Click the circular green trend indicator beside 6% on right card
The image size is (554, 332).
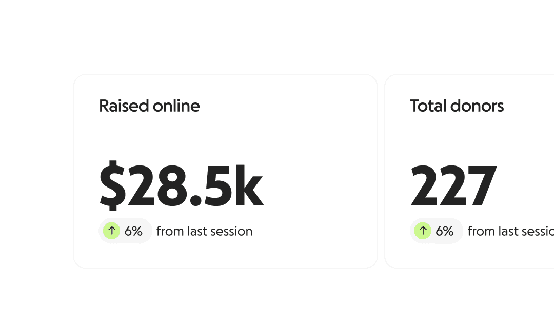tap(423, 231)
